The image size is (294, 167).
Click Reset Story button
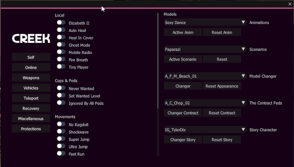pyautogui.click(x=222, y=139)
